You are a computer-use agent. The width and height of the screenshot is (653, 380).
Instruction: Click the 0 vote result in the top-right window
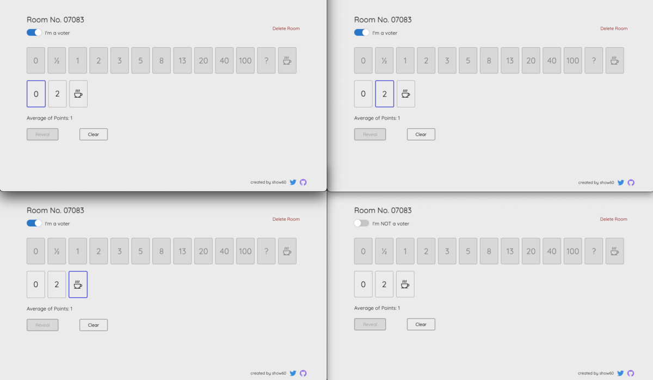click(364, 94)
